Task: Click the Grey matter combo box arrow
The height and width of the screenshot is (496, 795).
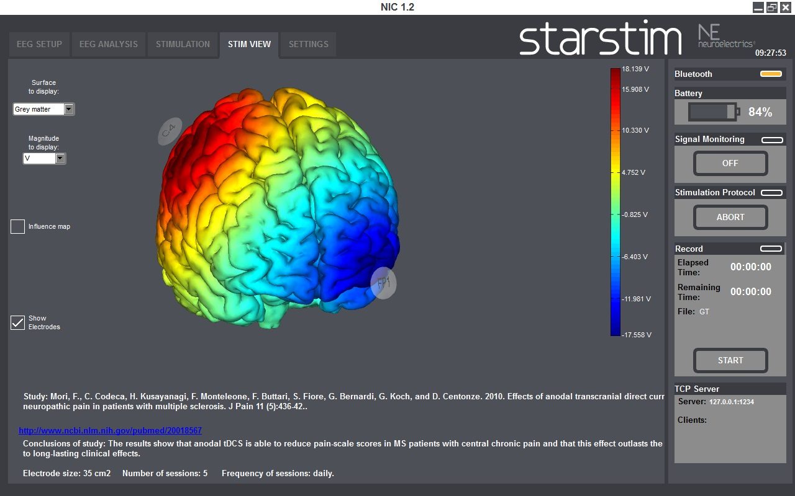Action: point(69,109)
